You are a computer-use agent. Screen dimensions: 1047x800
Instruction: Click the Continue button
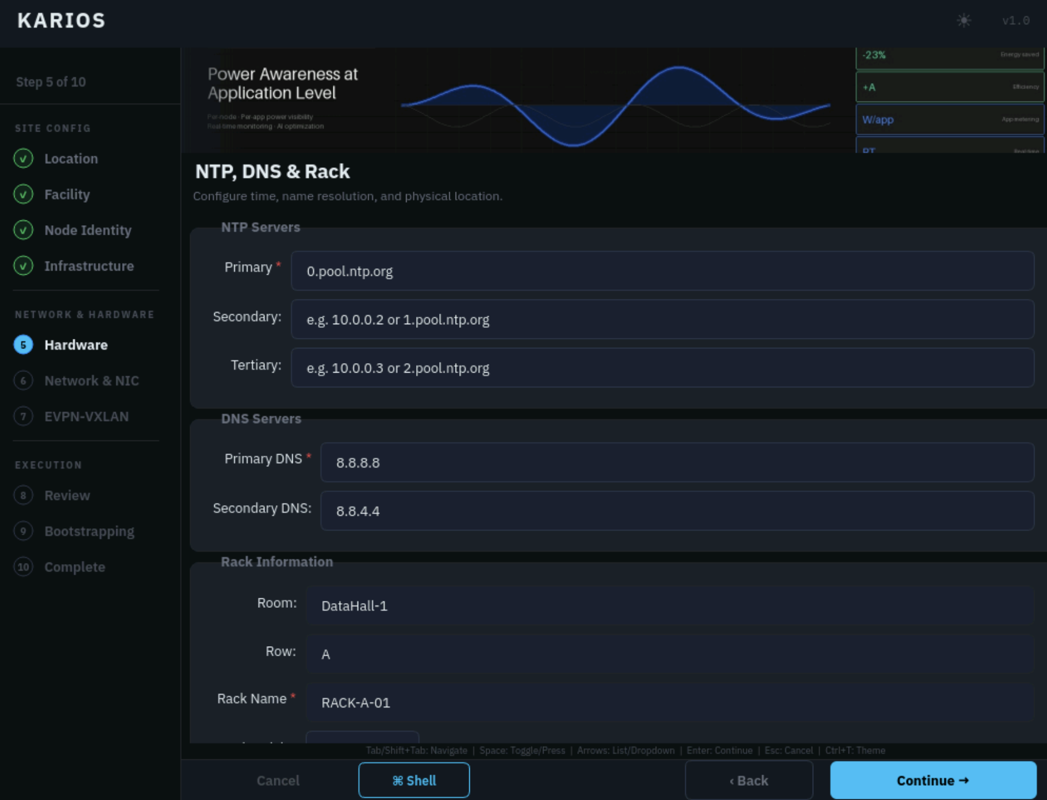click(x=933, y=781)
